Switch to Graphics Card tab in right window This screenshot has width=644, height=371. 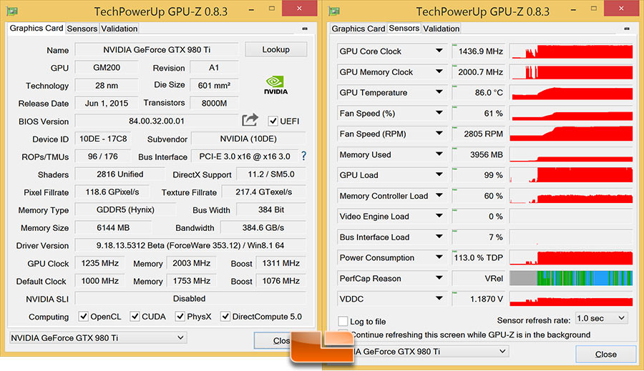tap(358, 29)
